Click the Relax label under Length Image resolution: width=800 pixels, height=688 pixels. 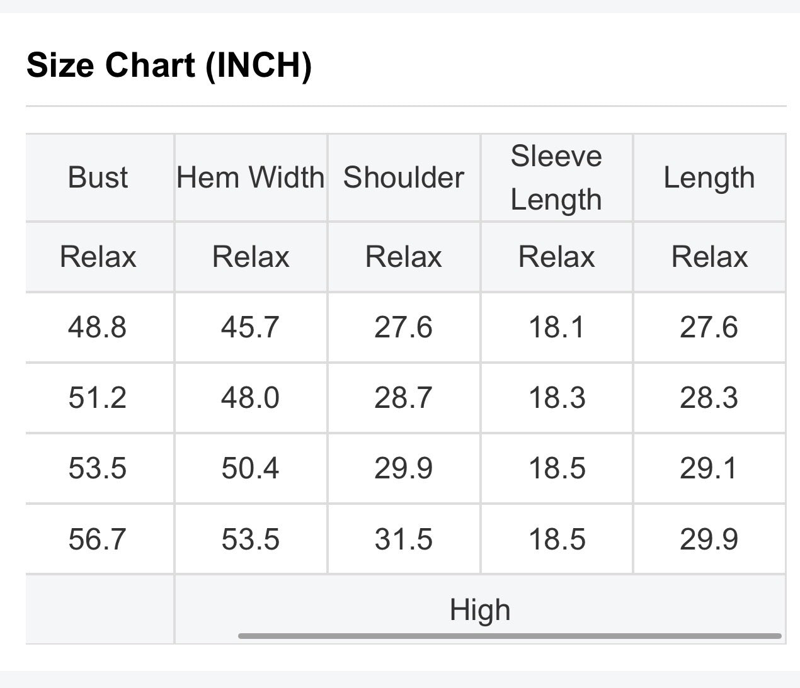coord(709,257)
